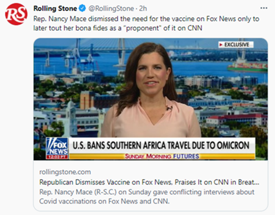
Task: Open the tweet's three-dot more options menu
Action: pos(264,8)
